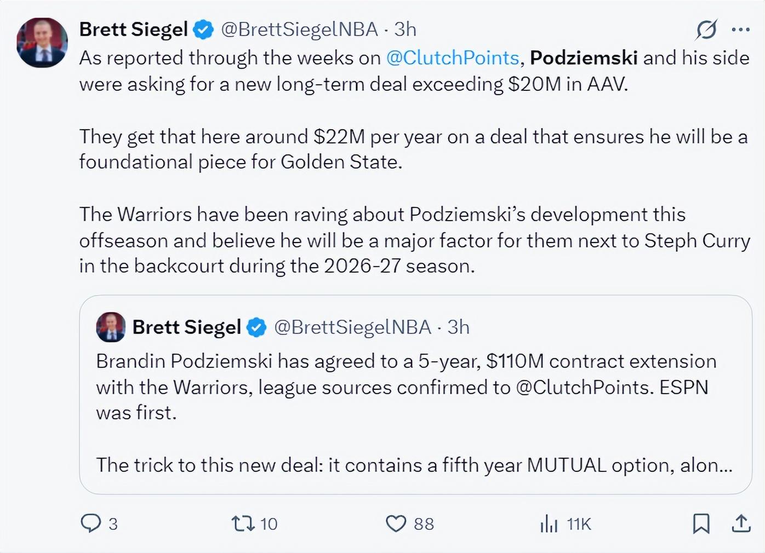Click verified badge in the quoted tweet
765x553 pixels.
(256, 327)
